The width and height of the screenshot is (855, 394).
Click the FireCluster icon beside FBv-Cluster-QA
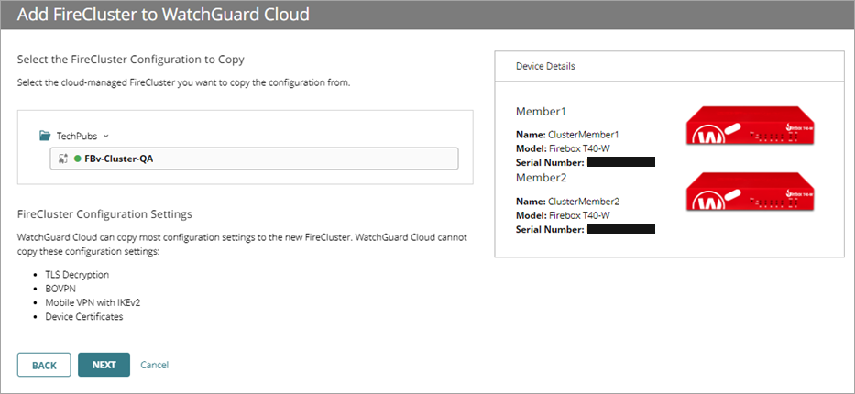(63, 159)
